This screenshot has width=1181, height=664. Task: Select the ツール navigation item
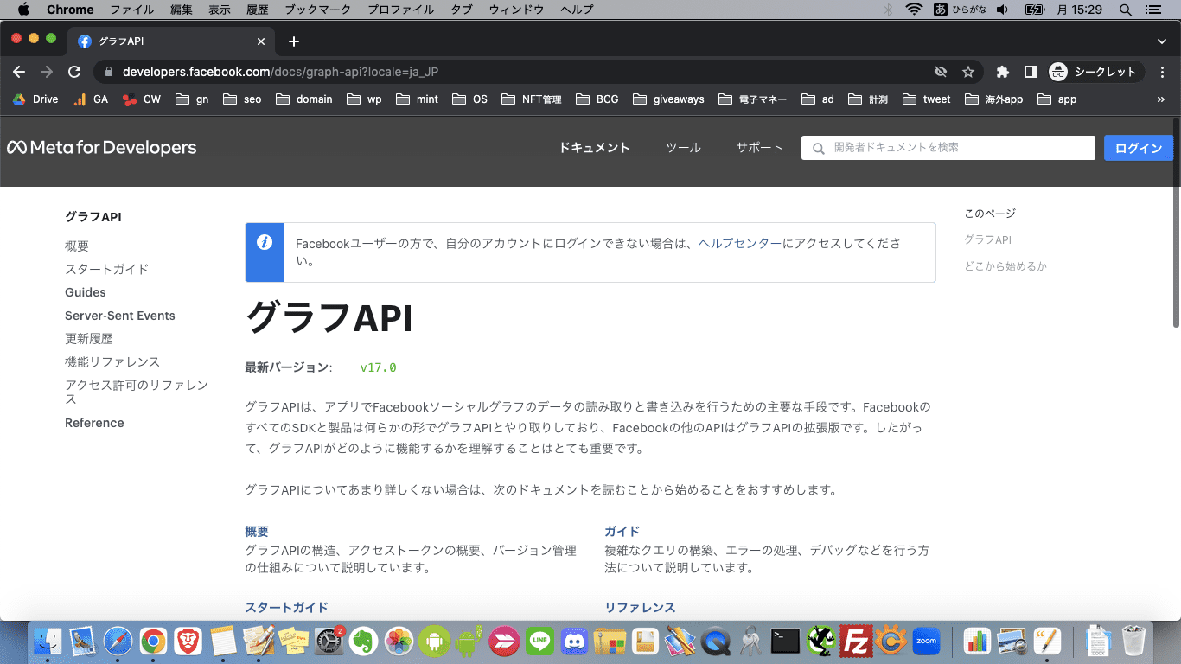coord(683,148)
